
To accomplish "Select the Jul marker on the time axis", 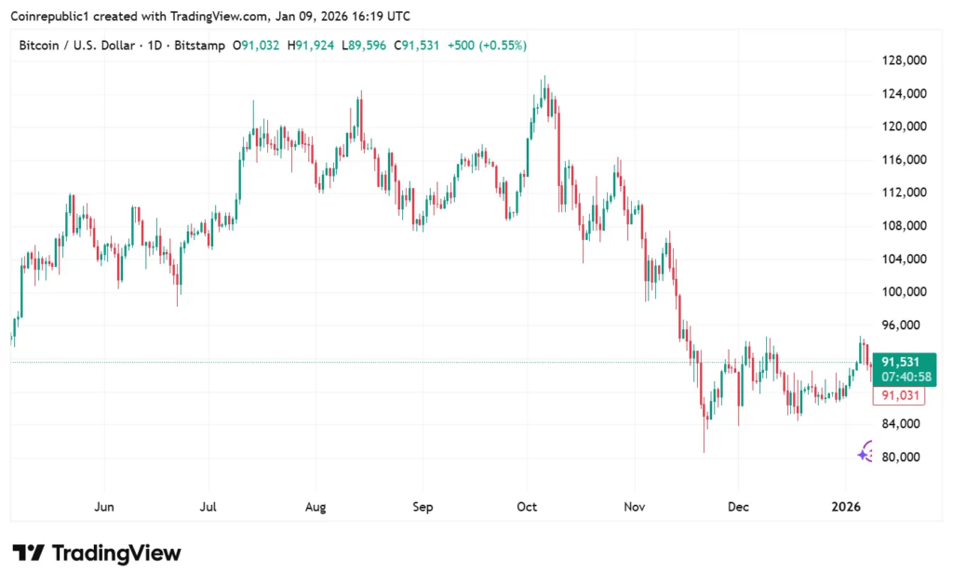I will (x=208, y=508).
